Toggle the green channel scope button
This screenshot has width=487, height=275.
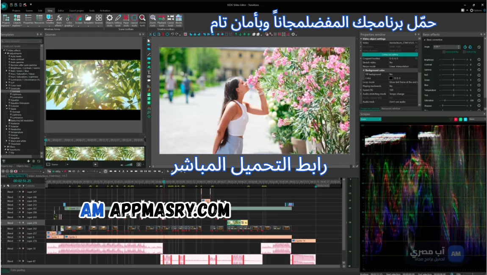pyautogui.click(x=461, y=119)
